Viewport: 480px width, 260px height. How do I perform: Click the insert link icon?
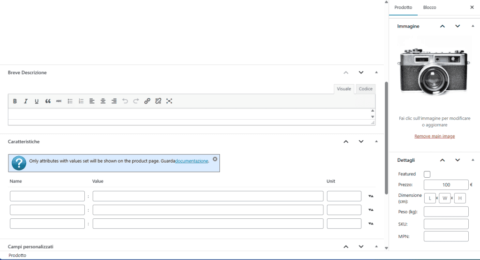[147, 101]
